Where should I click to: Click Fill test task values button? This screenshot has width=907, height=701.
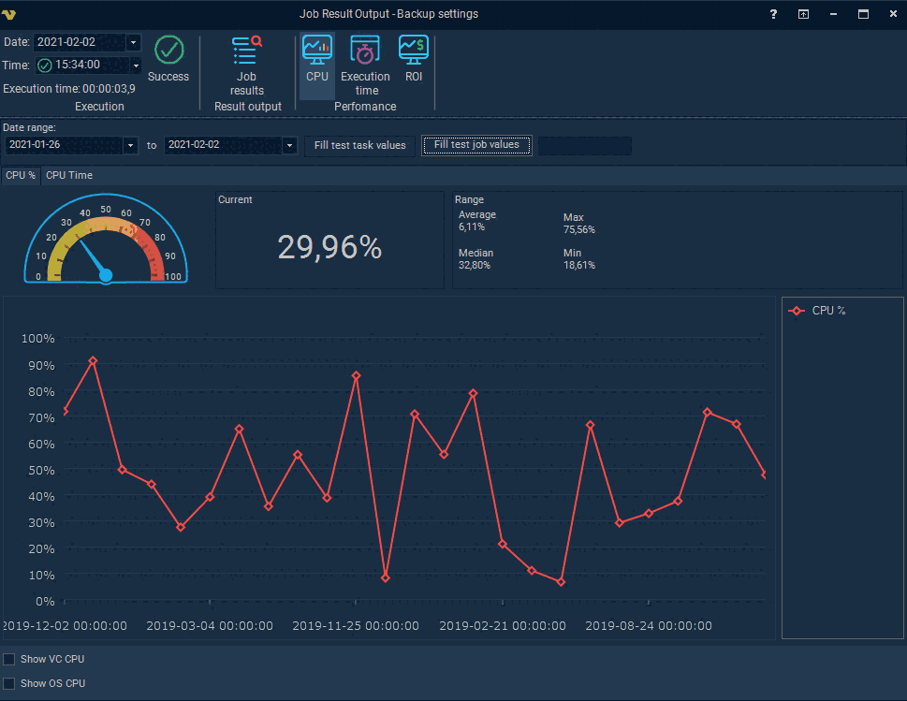coord(359,145)
